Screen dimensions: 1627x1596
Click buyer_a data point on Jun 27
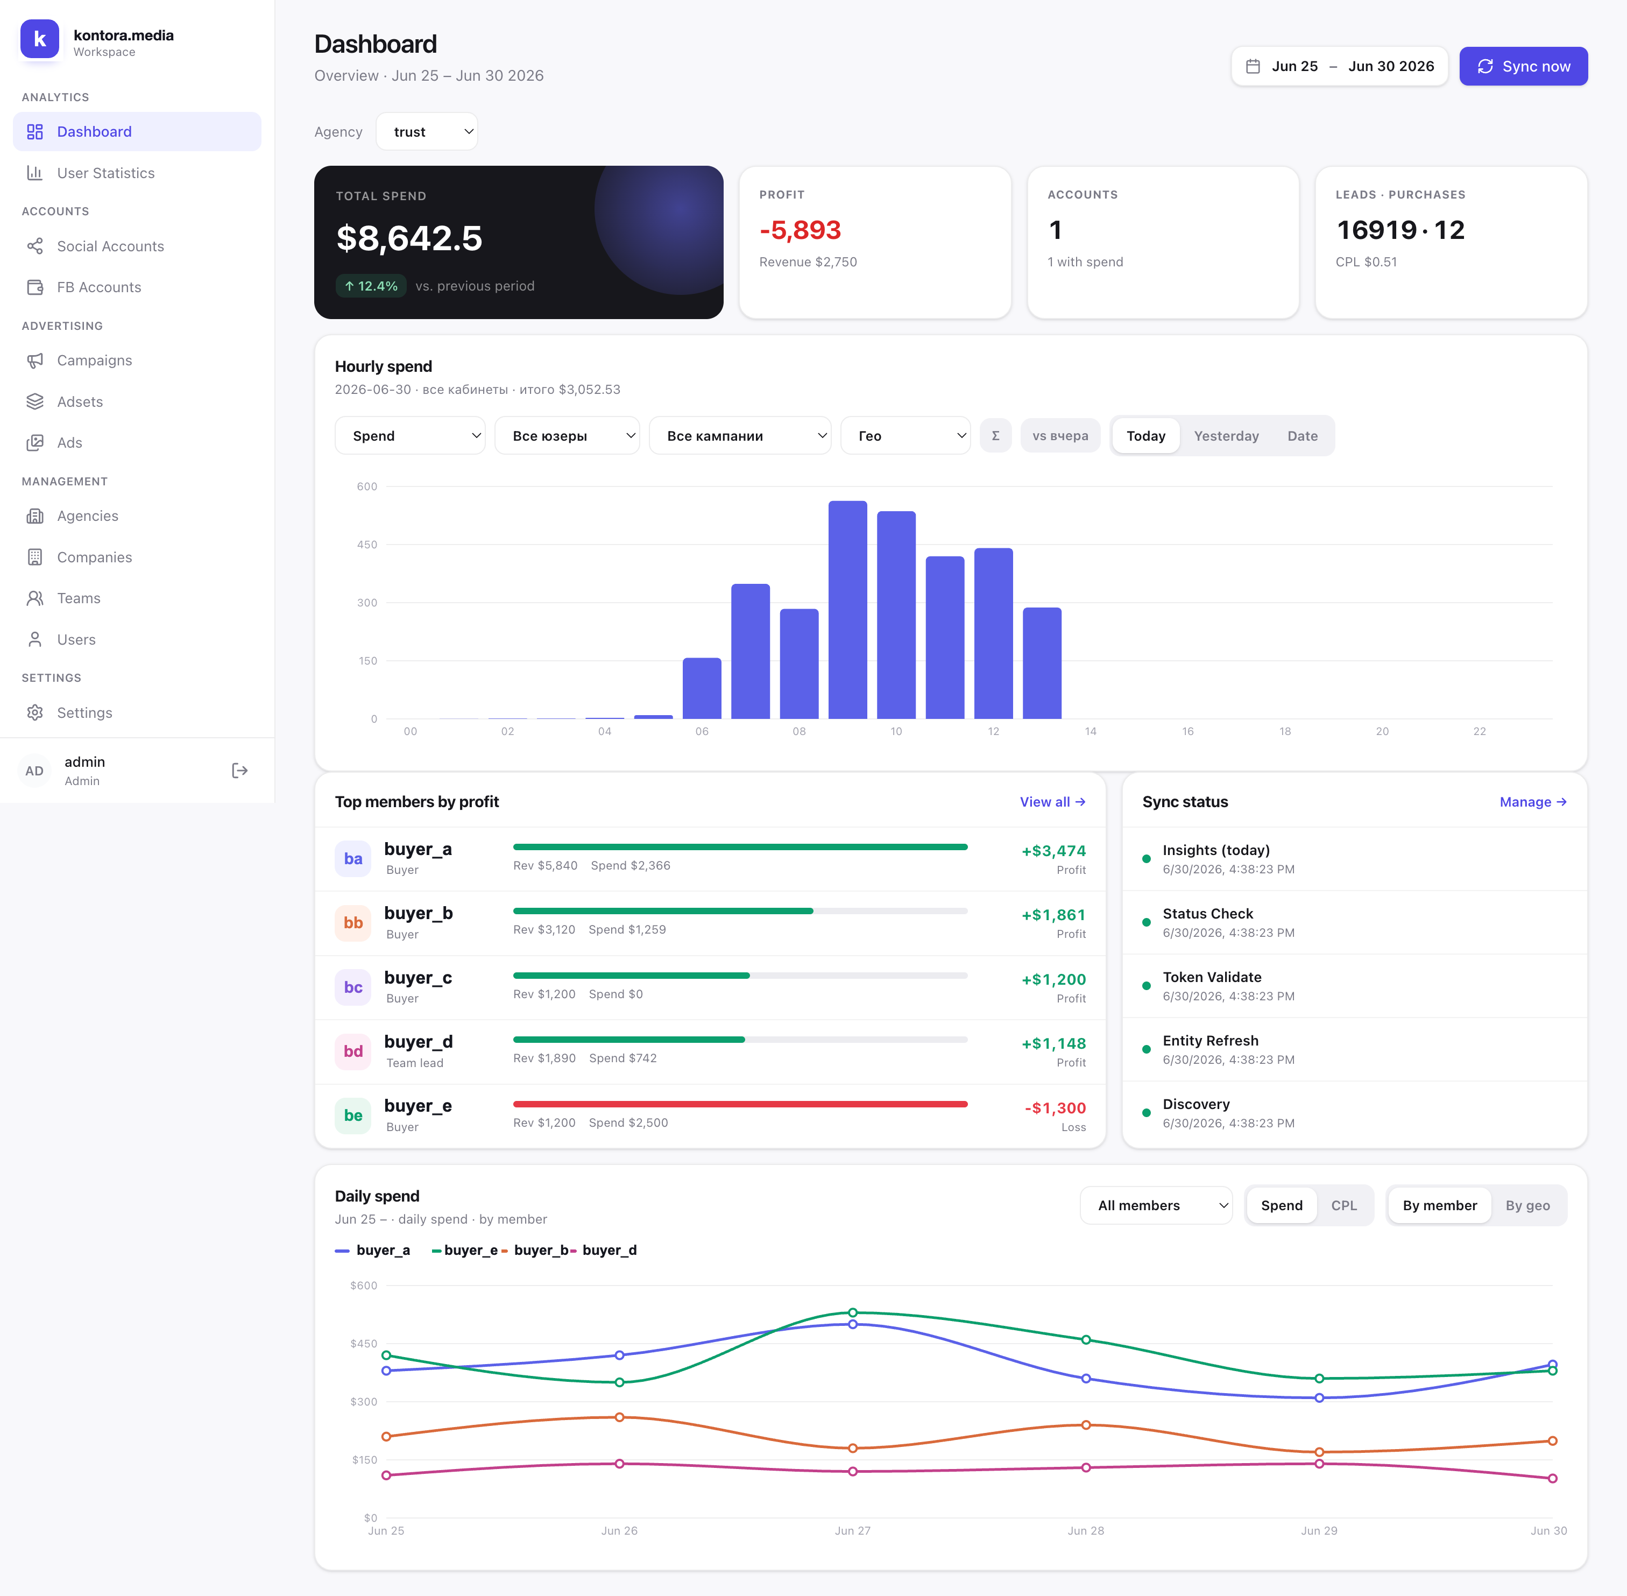click(x=852, y=1324)
